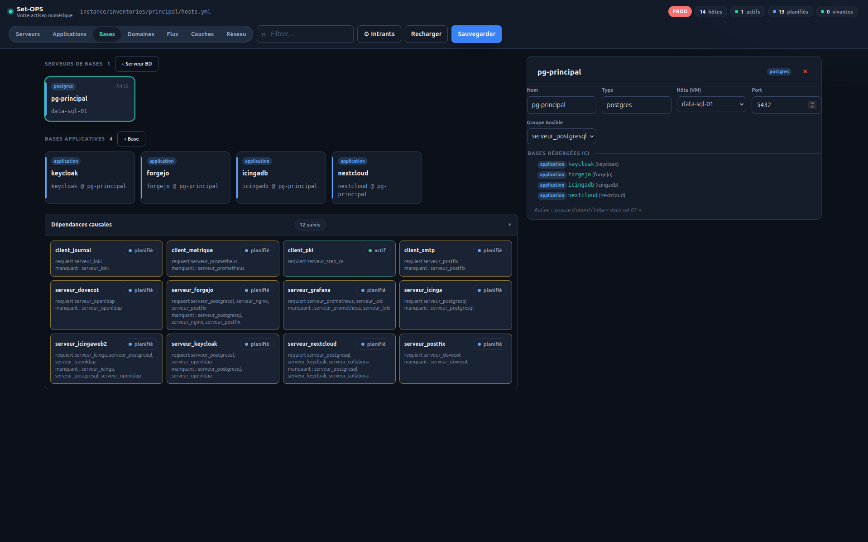Select the serveur_icinga dependency card
Image resolution: width=868 pixels, height=542 pixels.
click(456, 305)
